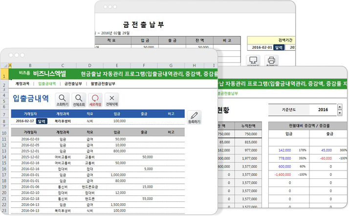Click the 여비교통비 cell in row 14
Viewport: 349px width, 216px height.
point(63,157)
